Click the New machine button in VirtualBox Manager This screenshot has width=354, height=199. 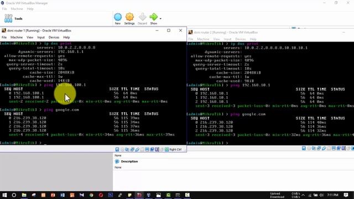tap(118, 19)
